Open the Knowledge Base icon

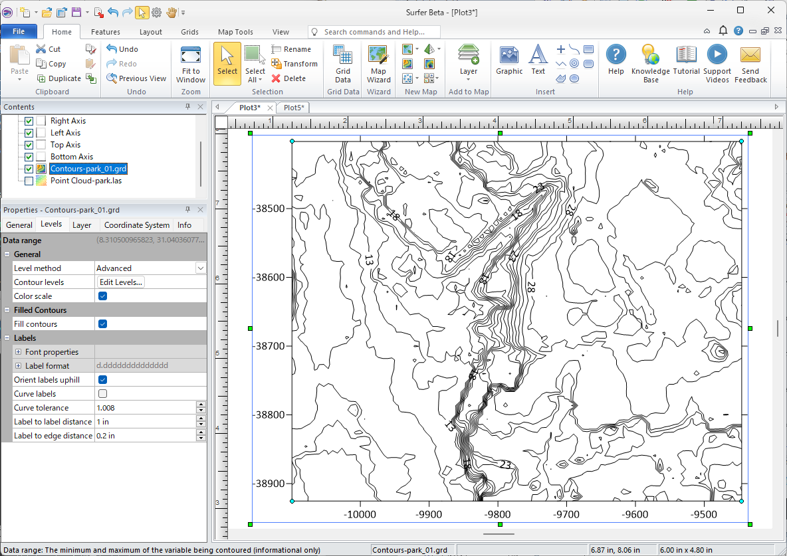[650, 56]
